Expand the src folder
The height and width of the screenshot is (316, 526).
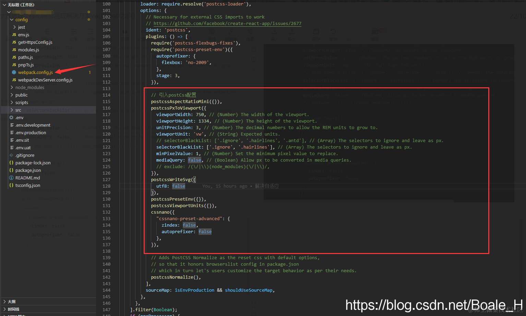point(12,110)
